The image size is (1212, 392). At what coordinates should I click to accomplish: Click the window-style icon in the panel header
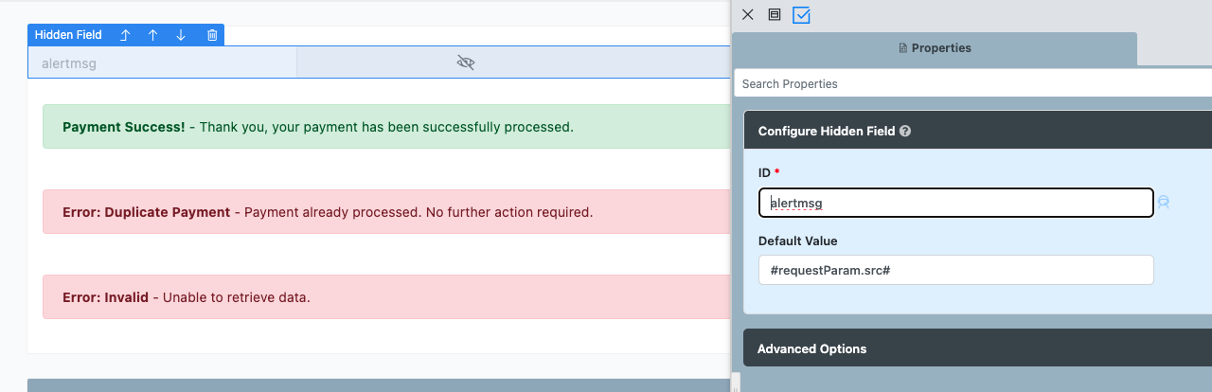(x=774, y=15)
